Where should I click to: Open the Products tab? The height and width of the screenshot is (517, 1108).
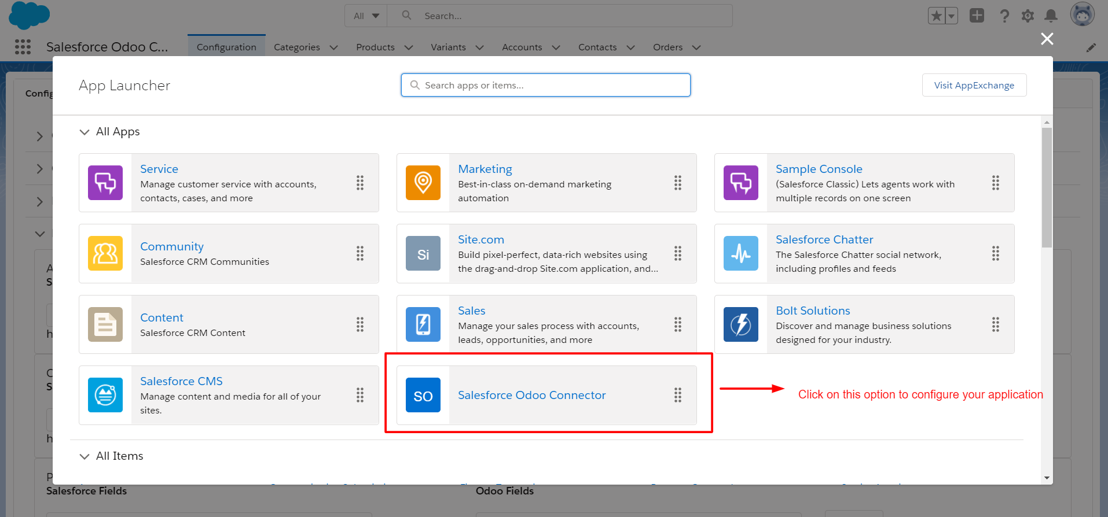pyautogui.click(x=375, y=47)
